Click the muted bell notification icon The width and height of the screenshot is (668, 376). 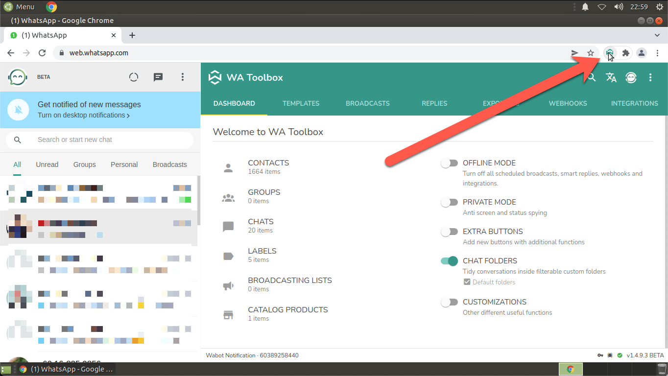19,110
